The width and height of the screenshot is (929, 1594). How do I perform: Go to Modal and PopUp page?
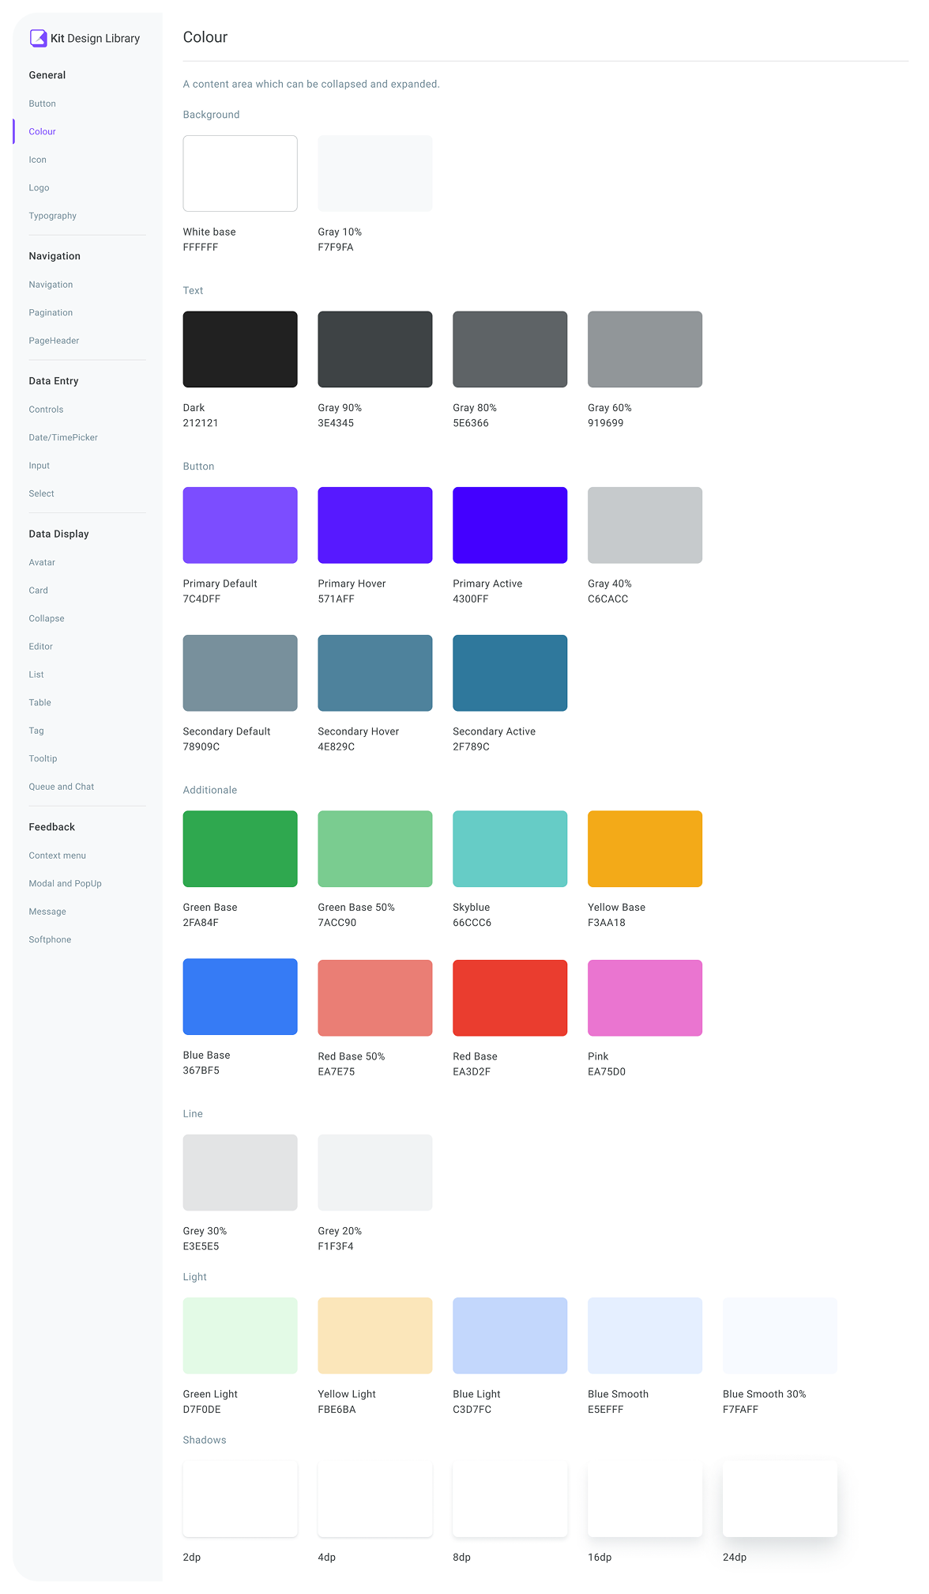click(66, 883)
